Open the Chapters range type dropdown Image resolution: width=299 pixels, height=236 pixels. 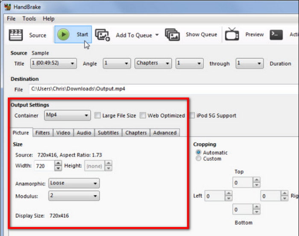click(x=153, y=63)
